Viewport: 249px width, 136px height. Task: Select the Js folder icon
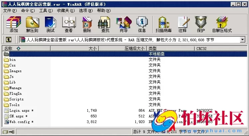click(x=6, y=77)
